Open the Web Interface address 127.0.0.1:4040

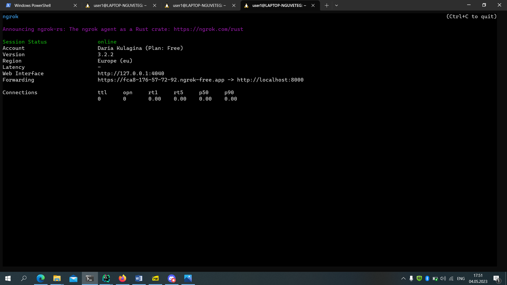tap(131, 74)
